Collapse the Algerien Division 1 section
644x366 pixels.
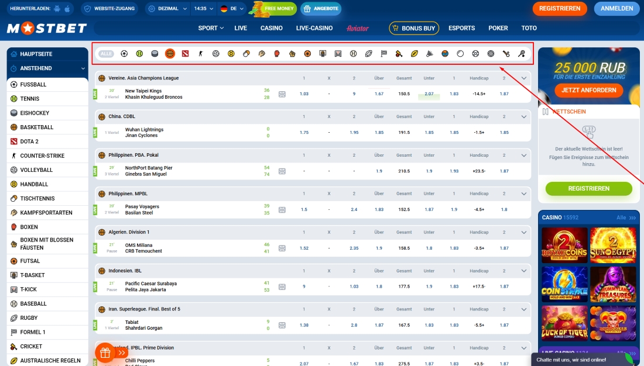tap(523, 232)
